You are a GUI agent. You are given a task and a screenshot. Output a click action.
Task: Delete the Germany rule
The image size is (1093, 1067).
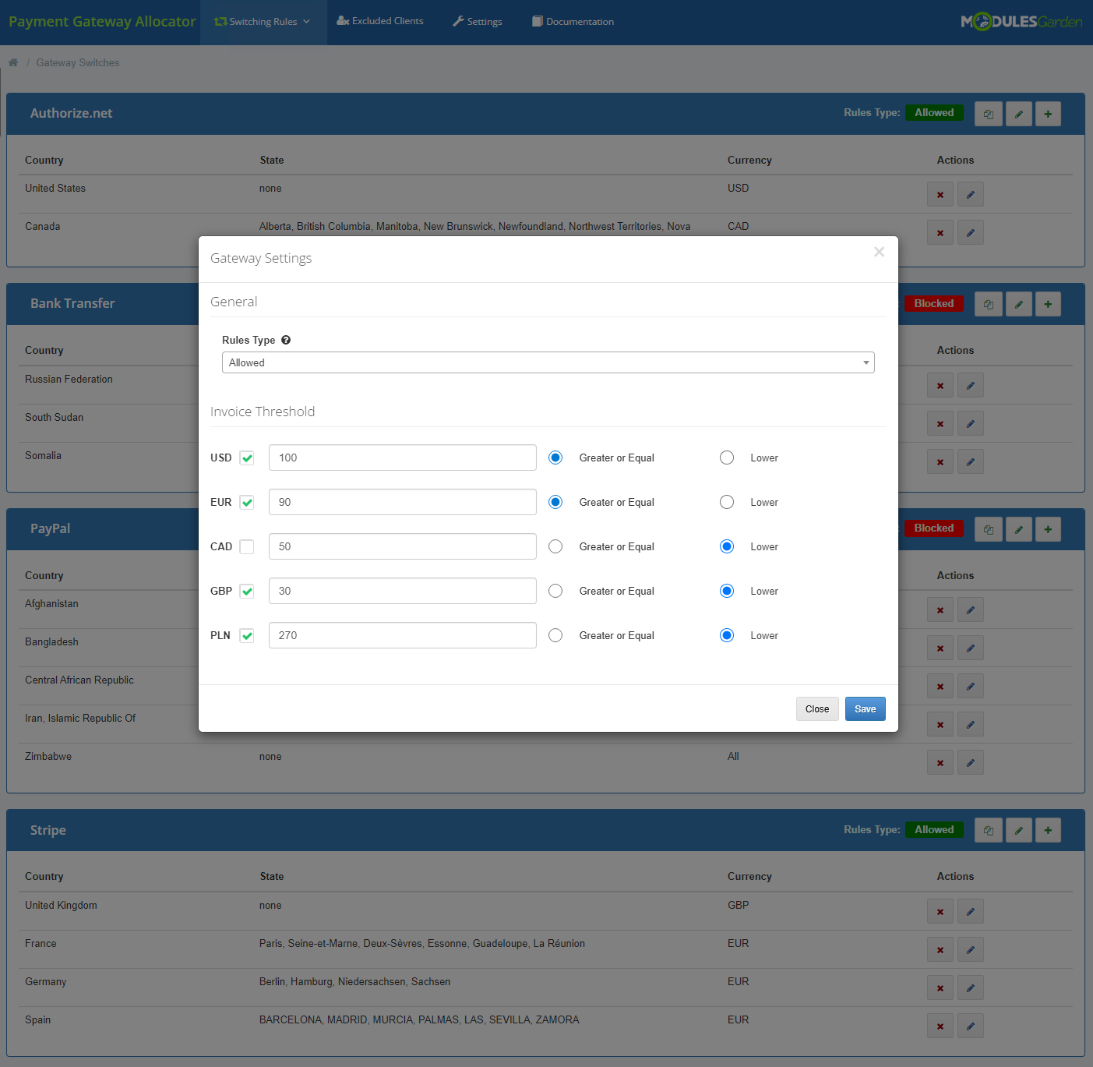(x=940, y=988)
